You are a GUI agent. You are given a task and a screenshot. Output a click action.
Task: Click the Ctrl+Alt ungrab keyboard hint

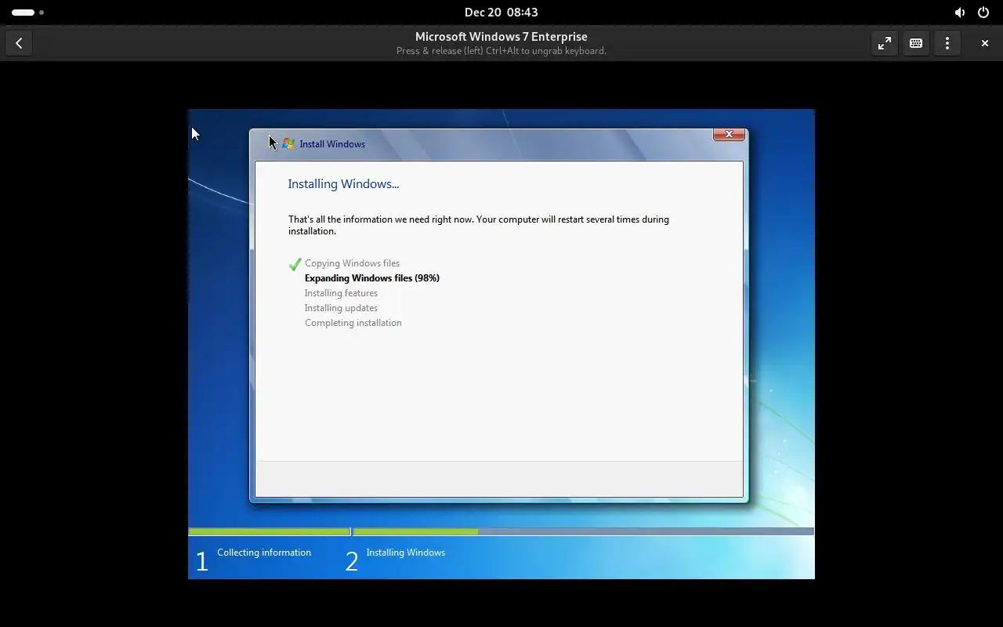501,51
